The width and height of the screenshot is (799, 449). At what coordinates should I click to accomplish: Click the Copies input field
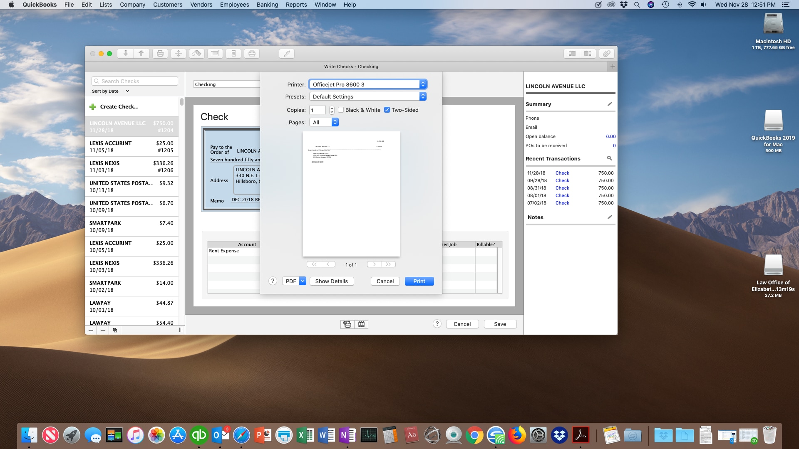pyautogui.click(x=318, y=110)
